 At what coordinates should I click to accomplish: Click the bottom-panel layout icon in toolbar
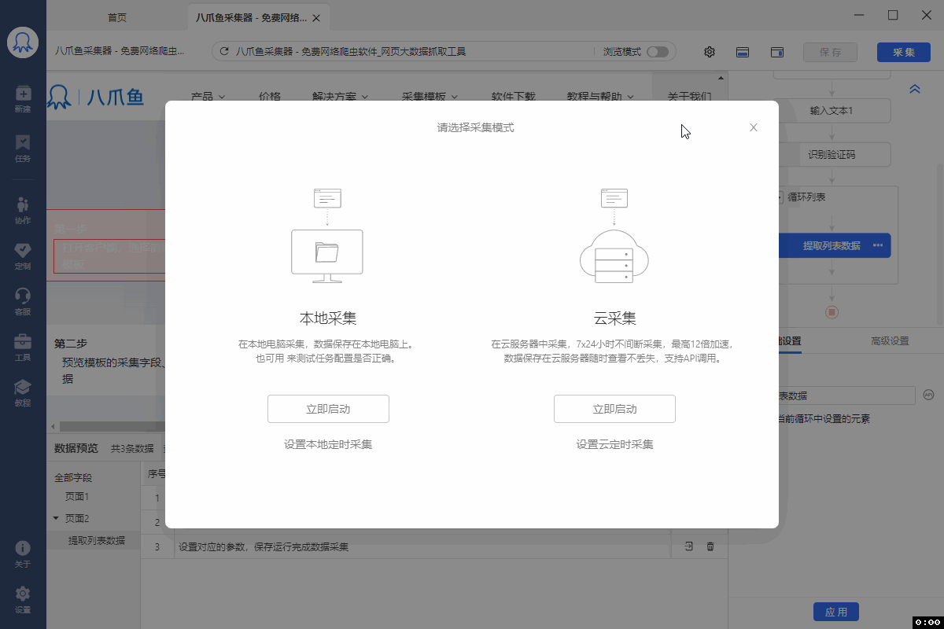pos(742,52)
